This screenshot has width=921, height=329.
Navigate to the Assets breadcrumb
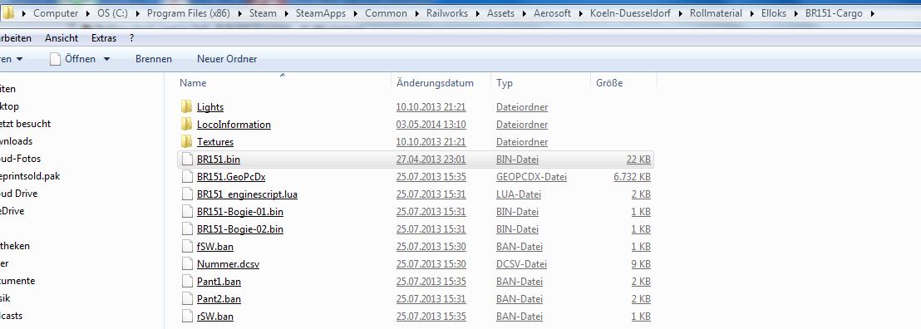click(500, 13)
